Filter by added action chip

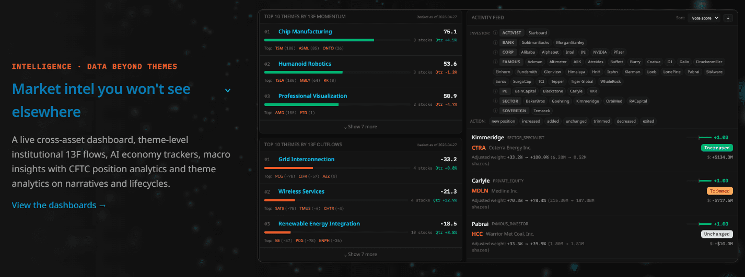553,121
